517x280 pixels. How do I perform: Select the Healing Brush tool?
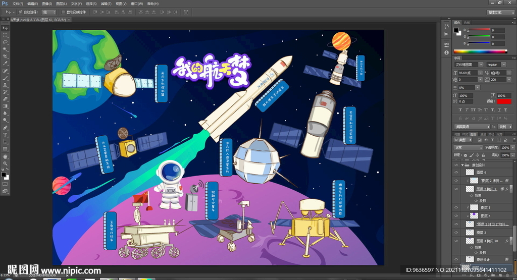5,71
